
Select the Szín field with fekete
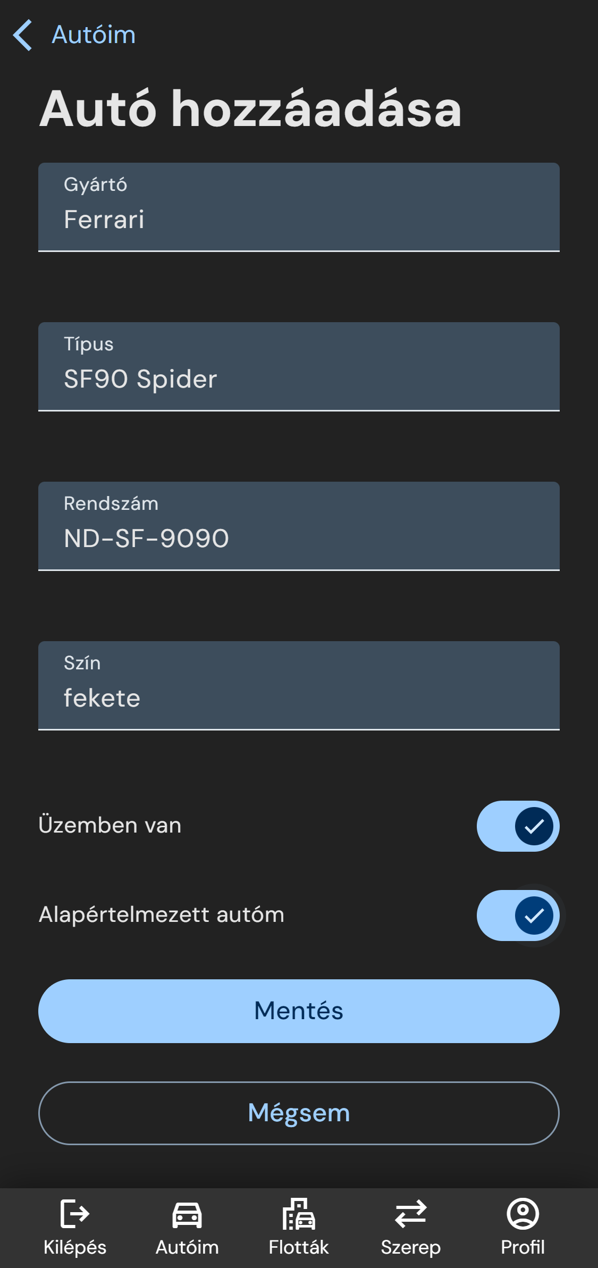pyautogui.click(x=299, y=686)
